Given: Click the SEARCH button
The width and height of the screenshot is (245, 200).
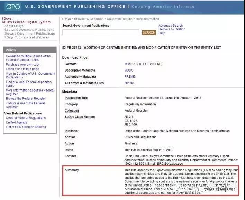Looking at the screenshot, I should (149, 32).
